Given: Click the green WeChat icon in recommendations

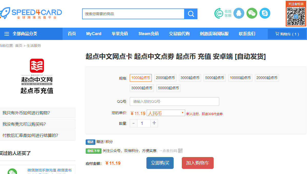Looking at the screenshot, I should (12, 171).
